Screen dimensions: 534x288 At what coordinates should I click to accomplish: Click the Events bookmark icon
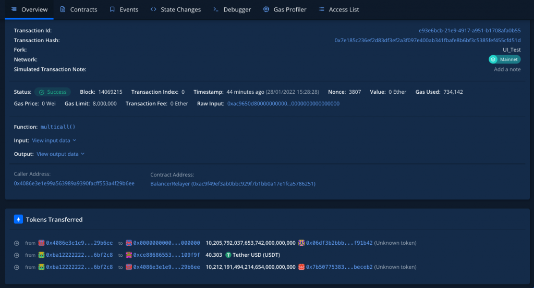click(x=112, y=9)
